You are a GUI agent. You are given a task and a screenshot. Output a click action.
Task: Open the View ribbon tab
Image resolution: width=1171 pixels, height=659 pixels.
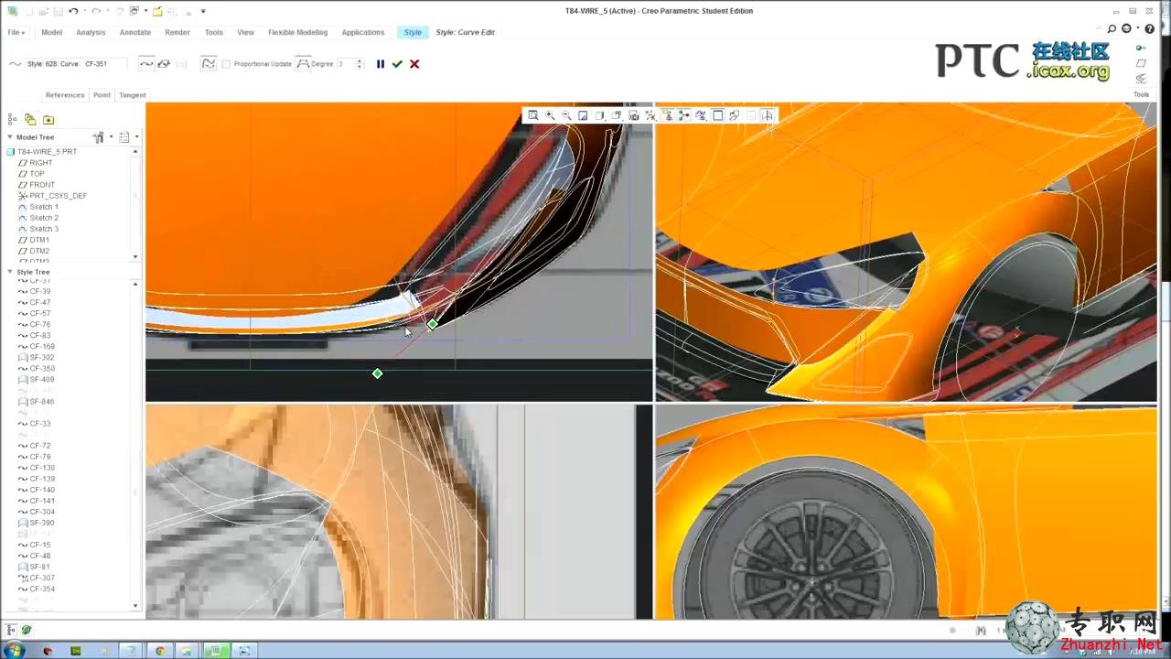pyautogui.click(x=246, y=32)
